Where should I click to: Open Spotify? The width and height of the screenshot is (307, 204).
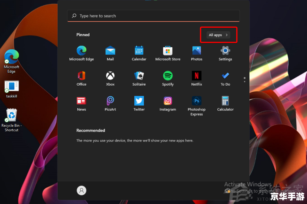pos(168,78)
